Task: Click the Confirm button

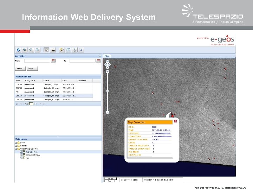Action: click(20, 69)
